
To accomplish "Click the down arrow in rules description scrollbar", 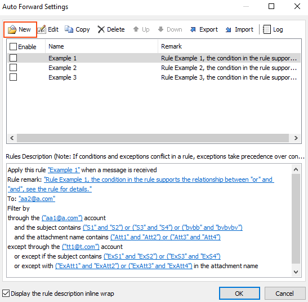I will pos(296,272).
